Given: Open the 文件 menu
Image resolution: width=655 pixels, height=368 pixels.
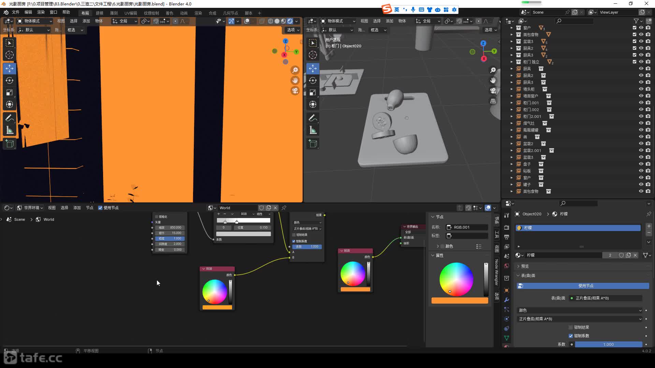Looking at the screenshot, I should pyautogui.click(x=16, y=12).
